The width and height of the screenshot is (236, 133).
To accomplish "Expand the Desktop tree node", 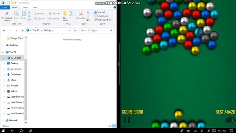I will point(4,64).
